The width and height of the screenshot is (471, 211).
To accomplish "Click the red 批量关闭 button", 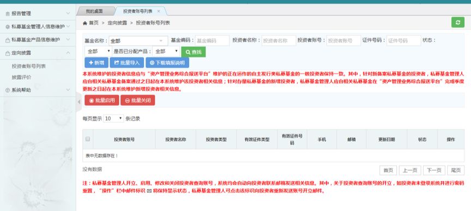I will (137, 100).
